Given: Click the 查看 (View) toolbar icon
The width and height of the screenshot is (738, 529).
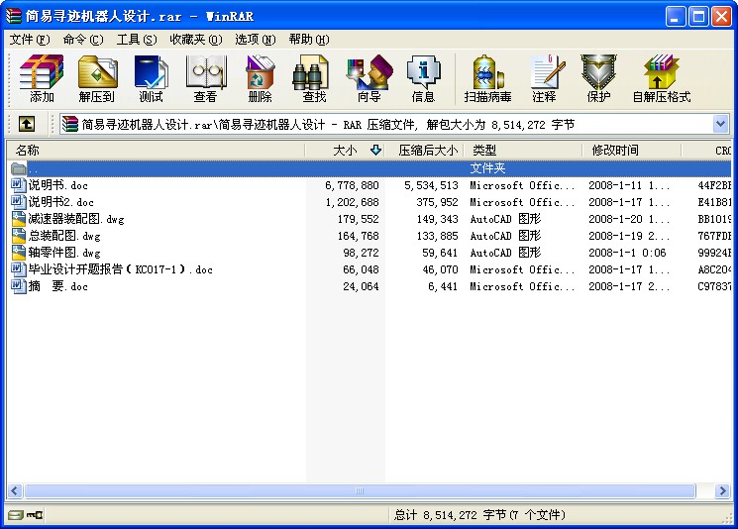Looking at the screenshot, I should 205,78.
